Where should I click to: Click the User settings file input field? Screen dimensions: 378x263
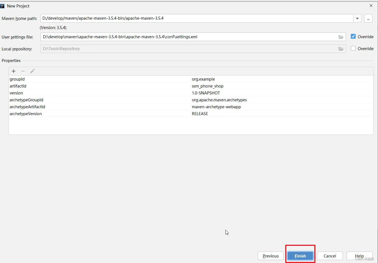[x=193, y=37]
